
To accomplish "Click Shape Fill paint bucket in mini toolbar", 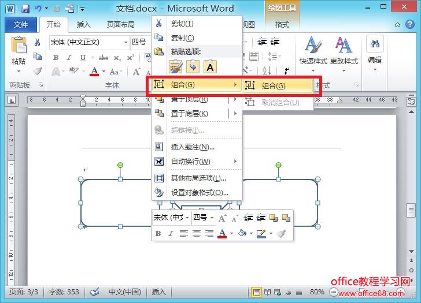I will pos(242,233).
